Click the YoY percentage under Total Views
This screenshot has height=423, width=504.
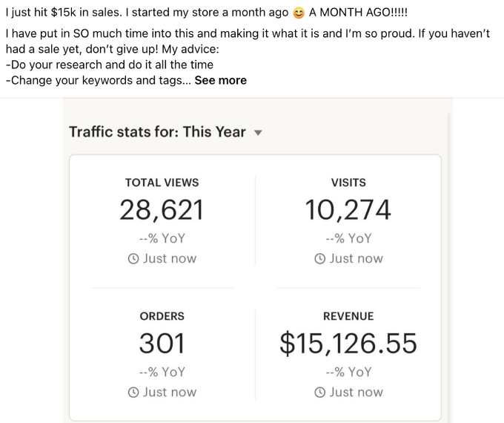pos(162,238)
